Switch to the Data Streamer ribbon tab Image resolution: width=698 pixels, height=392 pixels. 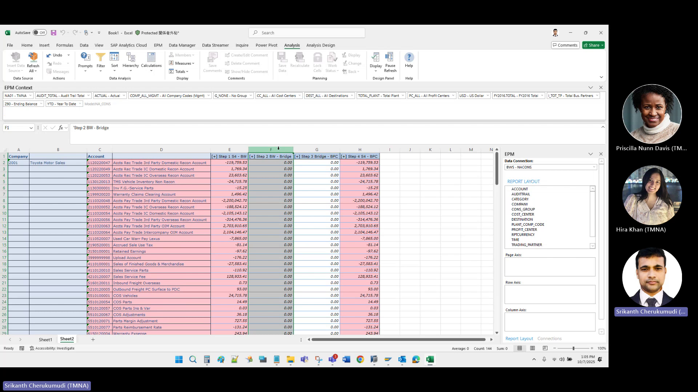215,45
